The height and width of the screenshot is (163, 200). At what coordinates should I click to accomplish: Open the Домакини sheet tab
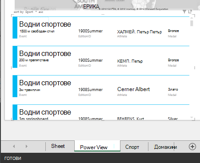click(x=165, y=147)
